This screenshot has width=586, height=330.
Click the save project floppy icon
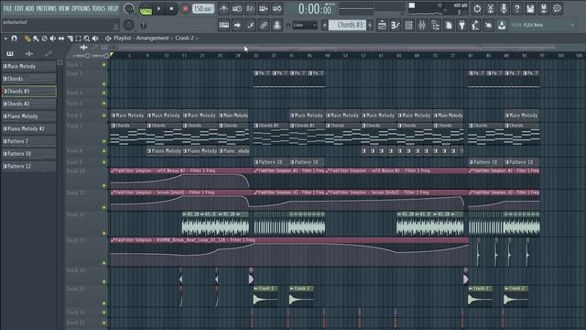point(530,8)
